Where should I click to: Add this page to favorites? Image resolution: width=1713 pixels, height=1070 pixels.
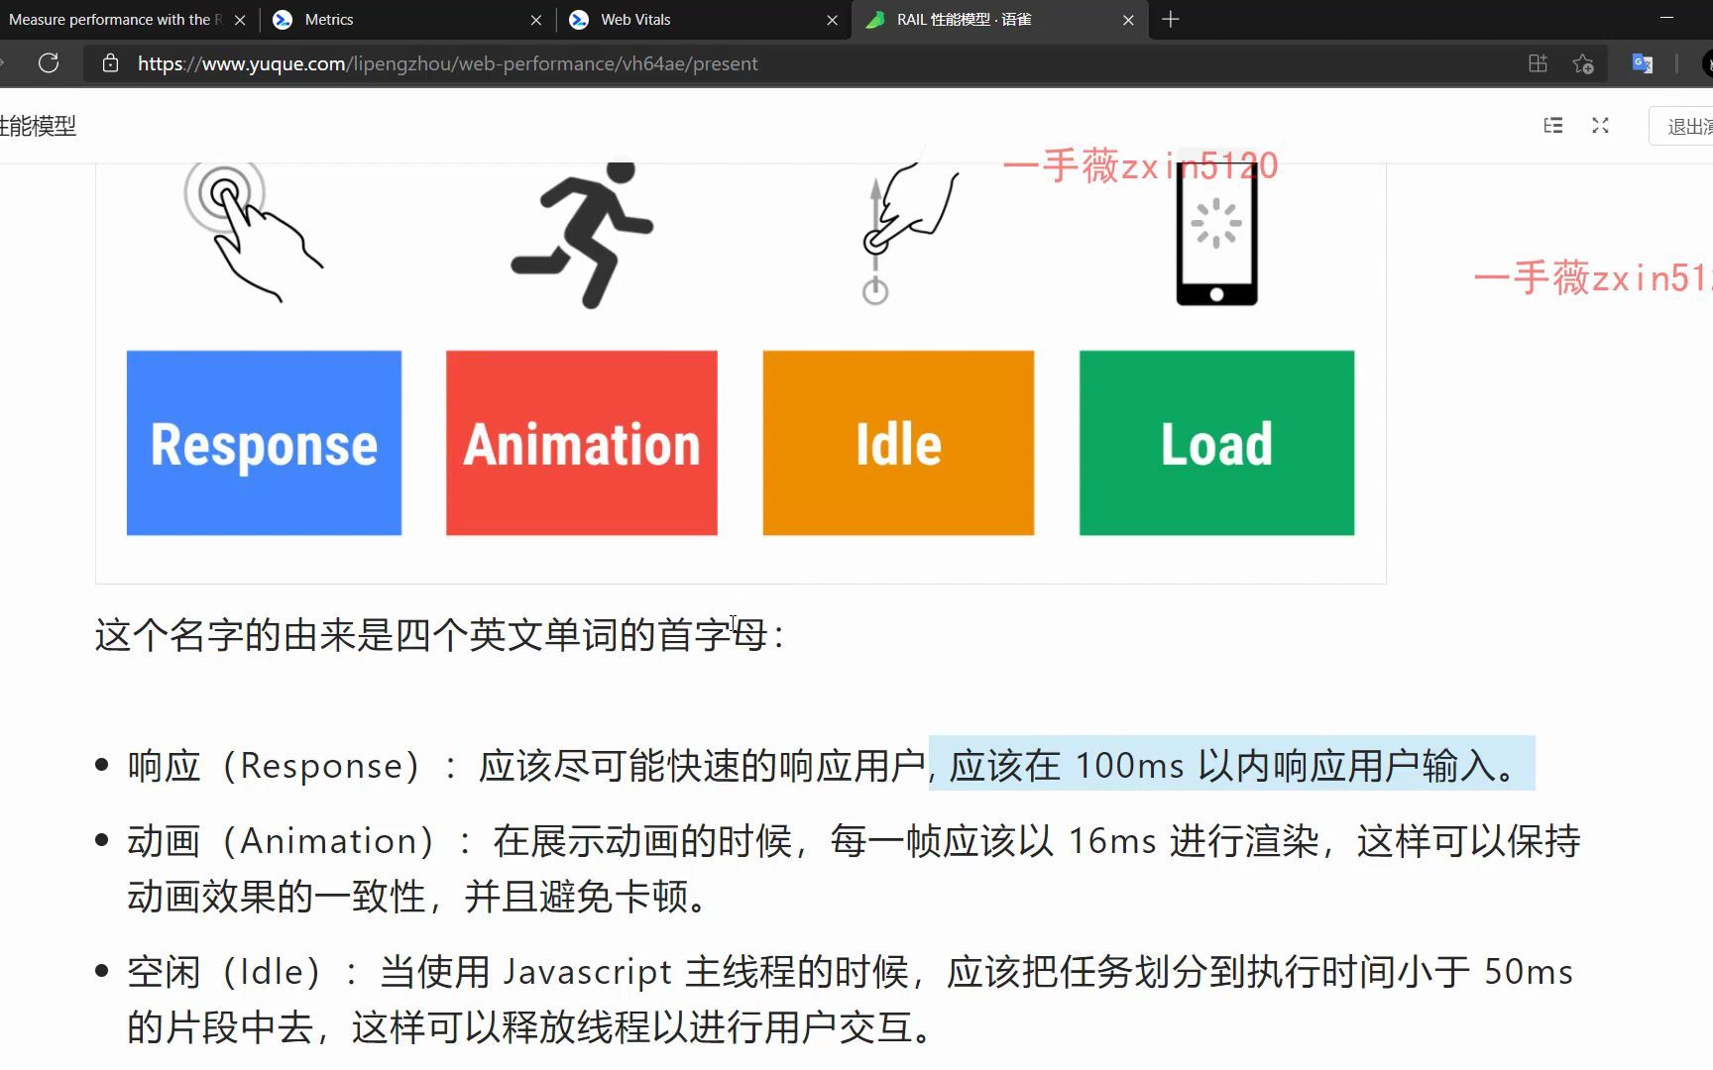pyautogui.click(x=1583, y=64)
